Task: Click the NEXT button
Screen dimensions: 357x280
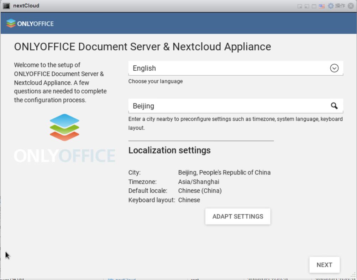Action: click(x=324, y=265)
